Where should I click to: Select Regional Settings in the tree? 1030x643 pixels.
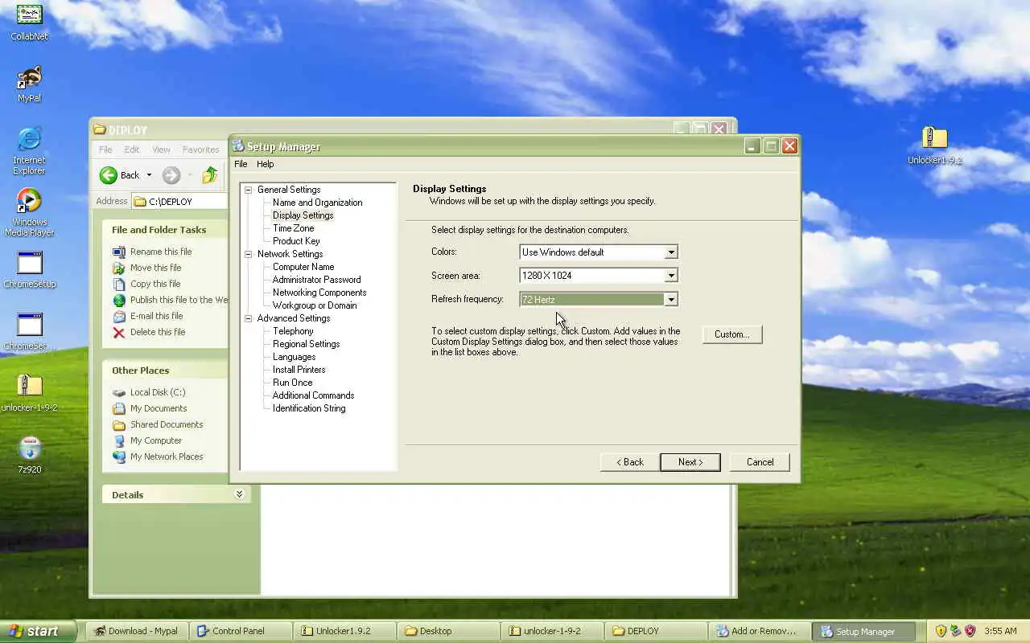point(307,344)
